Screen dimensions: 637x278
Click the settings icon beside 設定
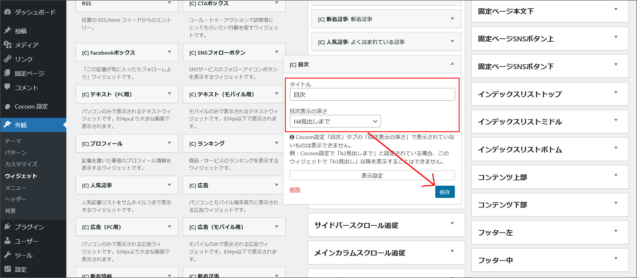[x=8, y=269]
